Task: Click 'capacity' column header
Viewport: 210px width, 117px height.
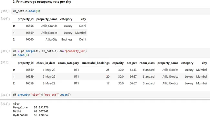Action: (x=118, y=63)
